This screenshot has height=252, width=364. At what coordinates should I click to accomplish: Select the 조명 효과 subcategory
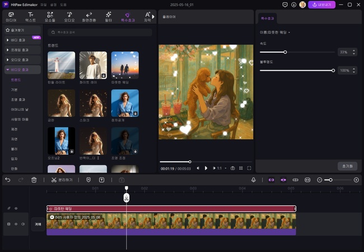pos(18,100)
